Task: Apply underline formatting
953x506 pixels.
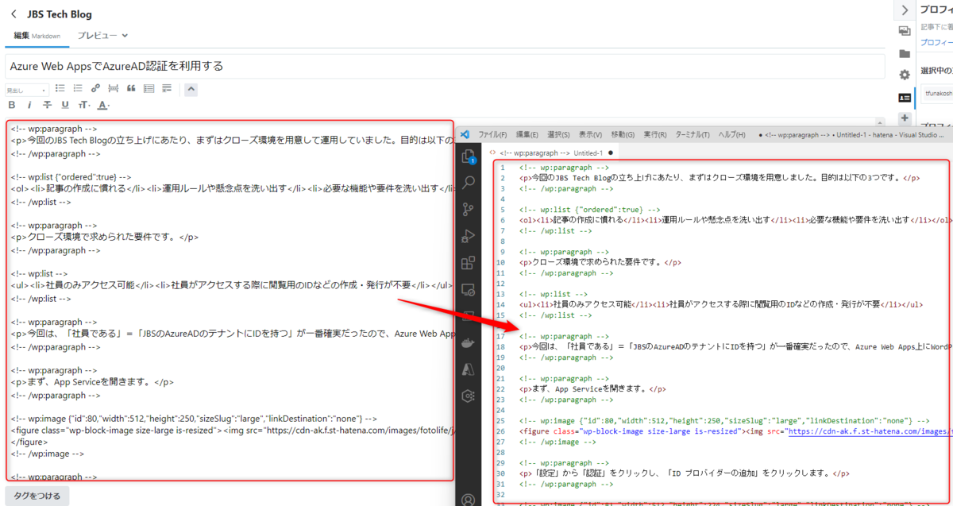Action: [65, 105]
